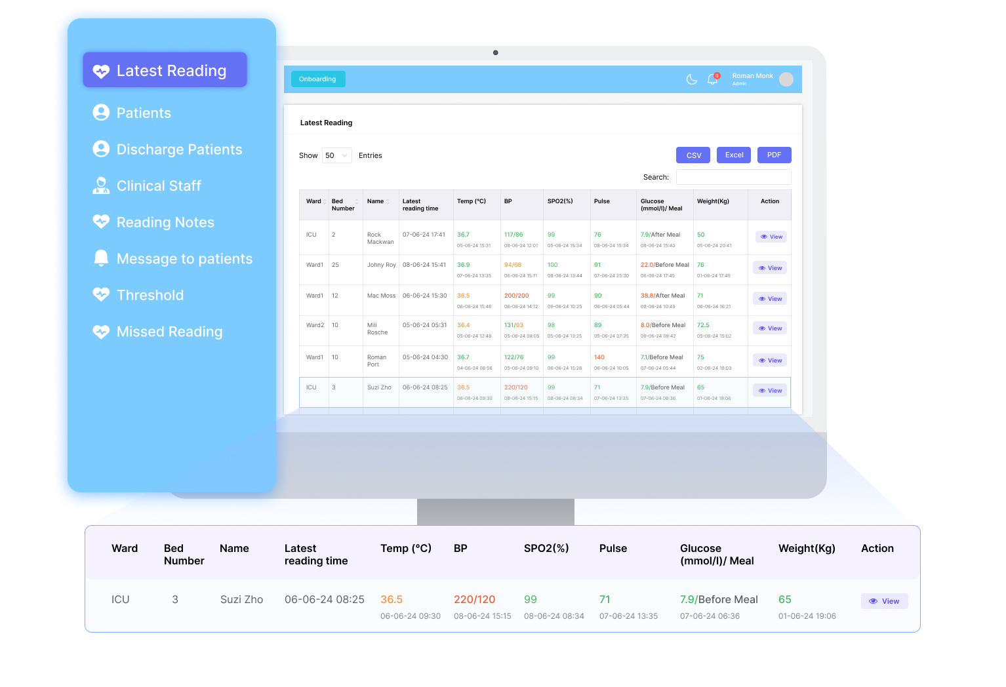Click into the Search input field
Viewport: 1006px width, 687px height.
click(733, 177)
